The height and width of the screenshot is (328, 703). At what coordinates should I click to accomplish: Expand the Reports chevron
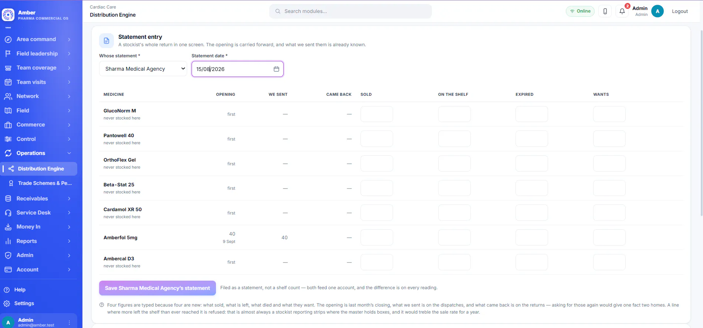69,241
